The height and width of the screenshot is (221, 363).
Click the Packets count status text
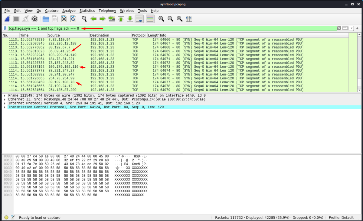point(229,217)
